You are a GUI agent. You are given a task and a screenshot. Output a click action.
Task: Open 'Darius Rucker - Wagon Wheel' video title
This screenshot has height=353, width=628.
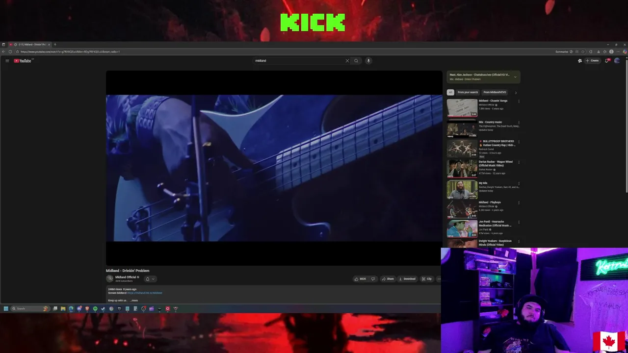point(496,163)
